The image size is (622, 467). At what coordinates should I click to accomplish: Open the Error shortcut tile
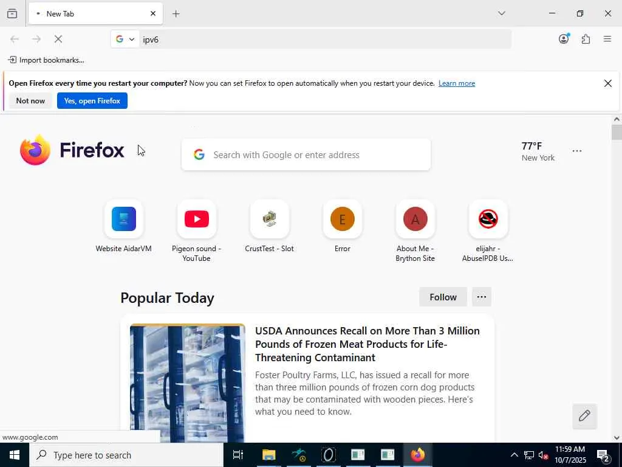pos(343,227)
